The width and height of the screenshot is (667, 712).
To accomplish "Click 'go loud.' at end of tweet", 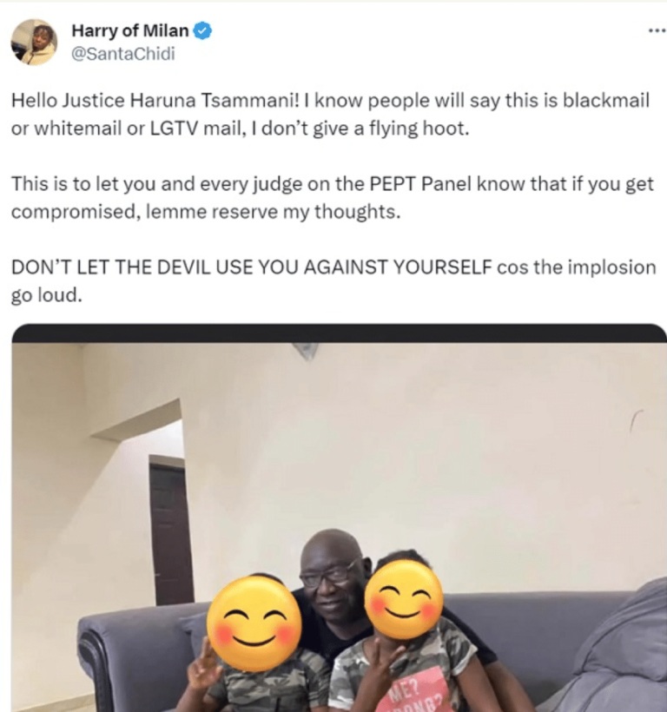I will (47, 295).
